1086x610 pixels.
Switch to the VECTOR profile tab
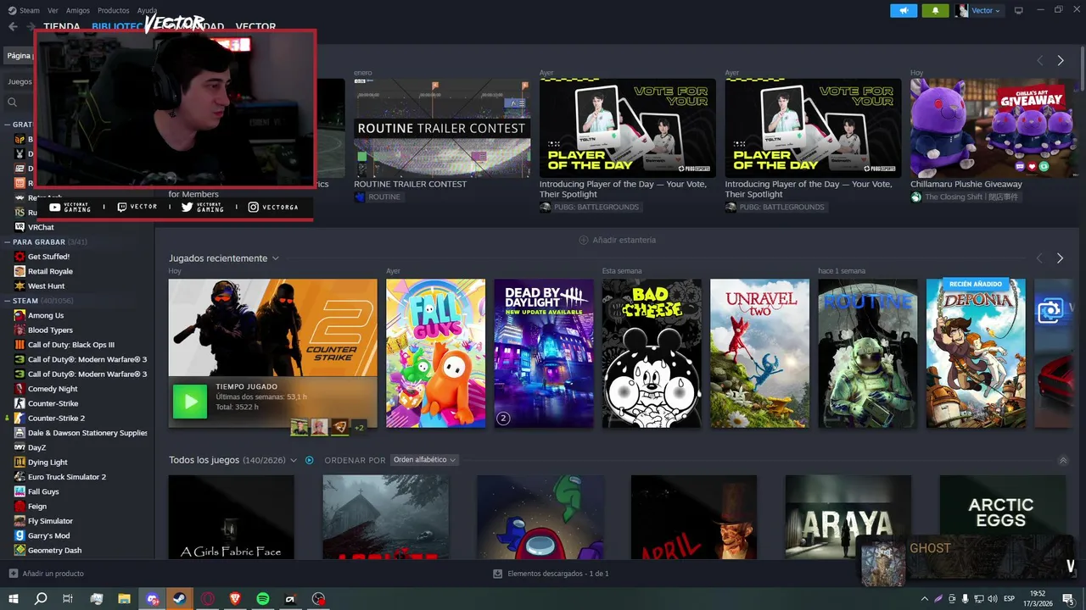tap(255, 27)
